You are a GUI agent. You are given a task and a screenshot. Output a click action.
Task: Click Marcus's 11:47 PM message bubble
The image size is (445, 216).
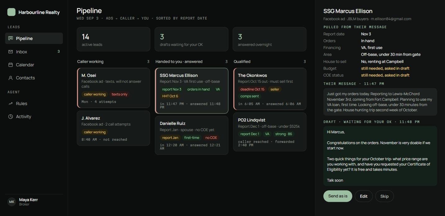(x=380, y=102)
